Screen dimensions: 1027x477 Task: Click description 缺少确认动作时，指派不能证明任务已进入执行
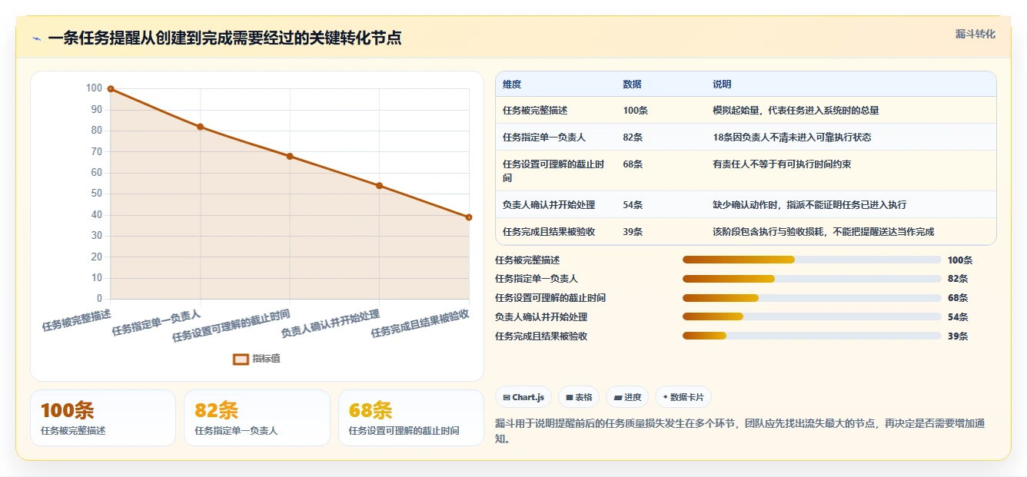[x=809, y=205]
